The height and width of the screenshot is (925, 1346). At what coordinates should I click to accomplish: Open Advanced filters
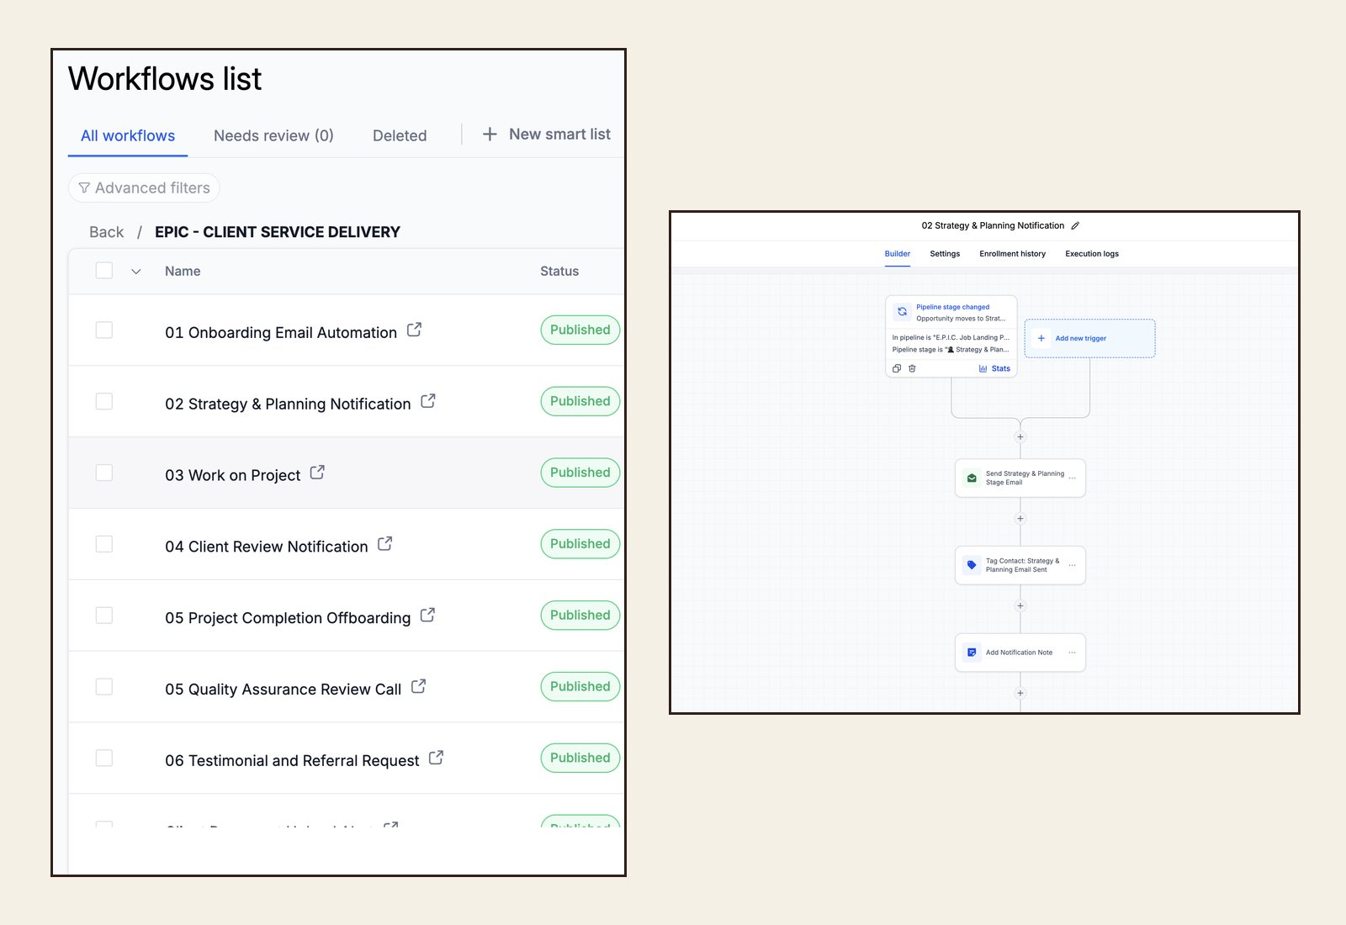point(144,188)
